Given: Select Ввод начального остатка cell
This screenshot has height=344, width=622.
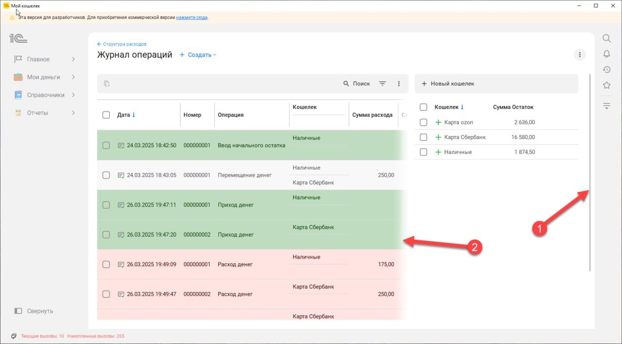Looking at the screenshot, I should (251, 146).
